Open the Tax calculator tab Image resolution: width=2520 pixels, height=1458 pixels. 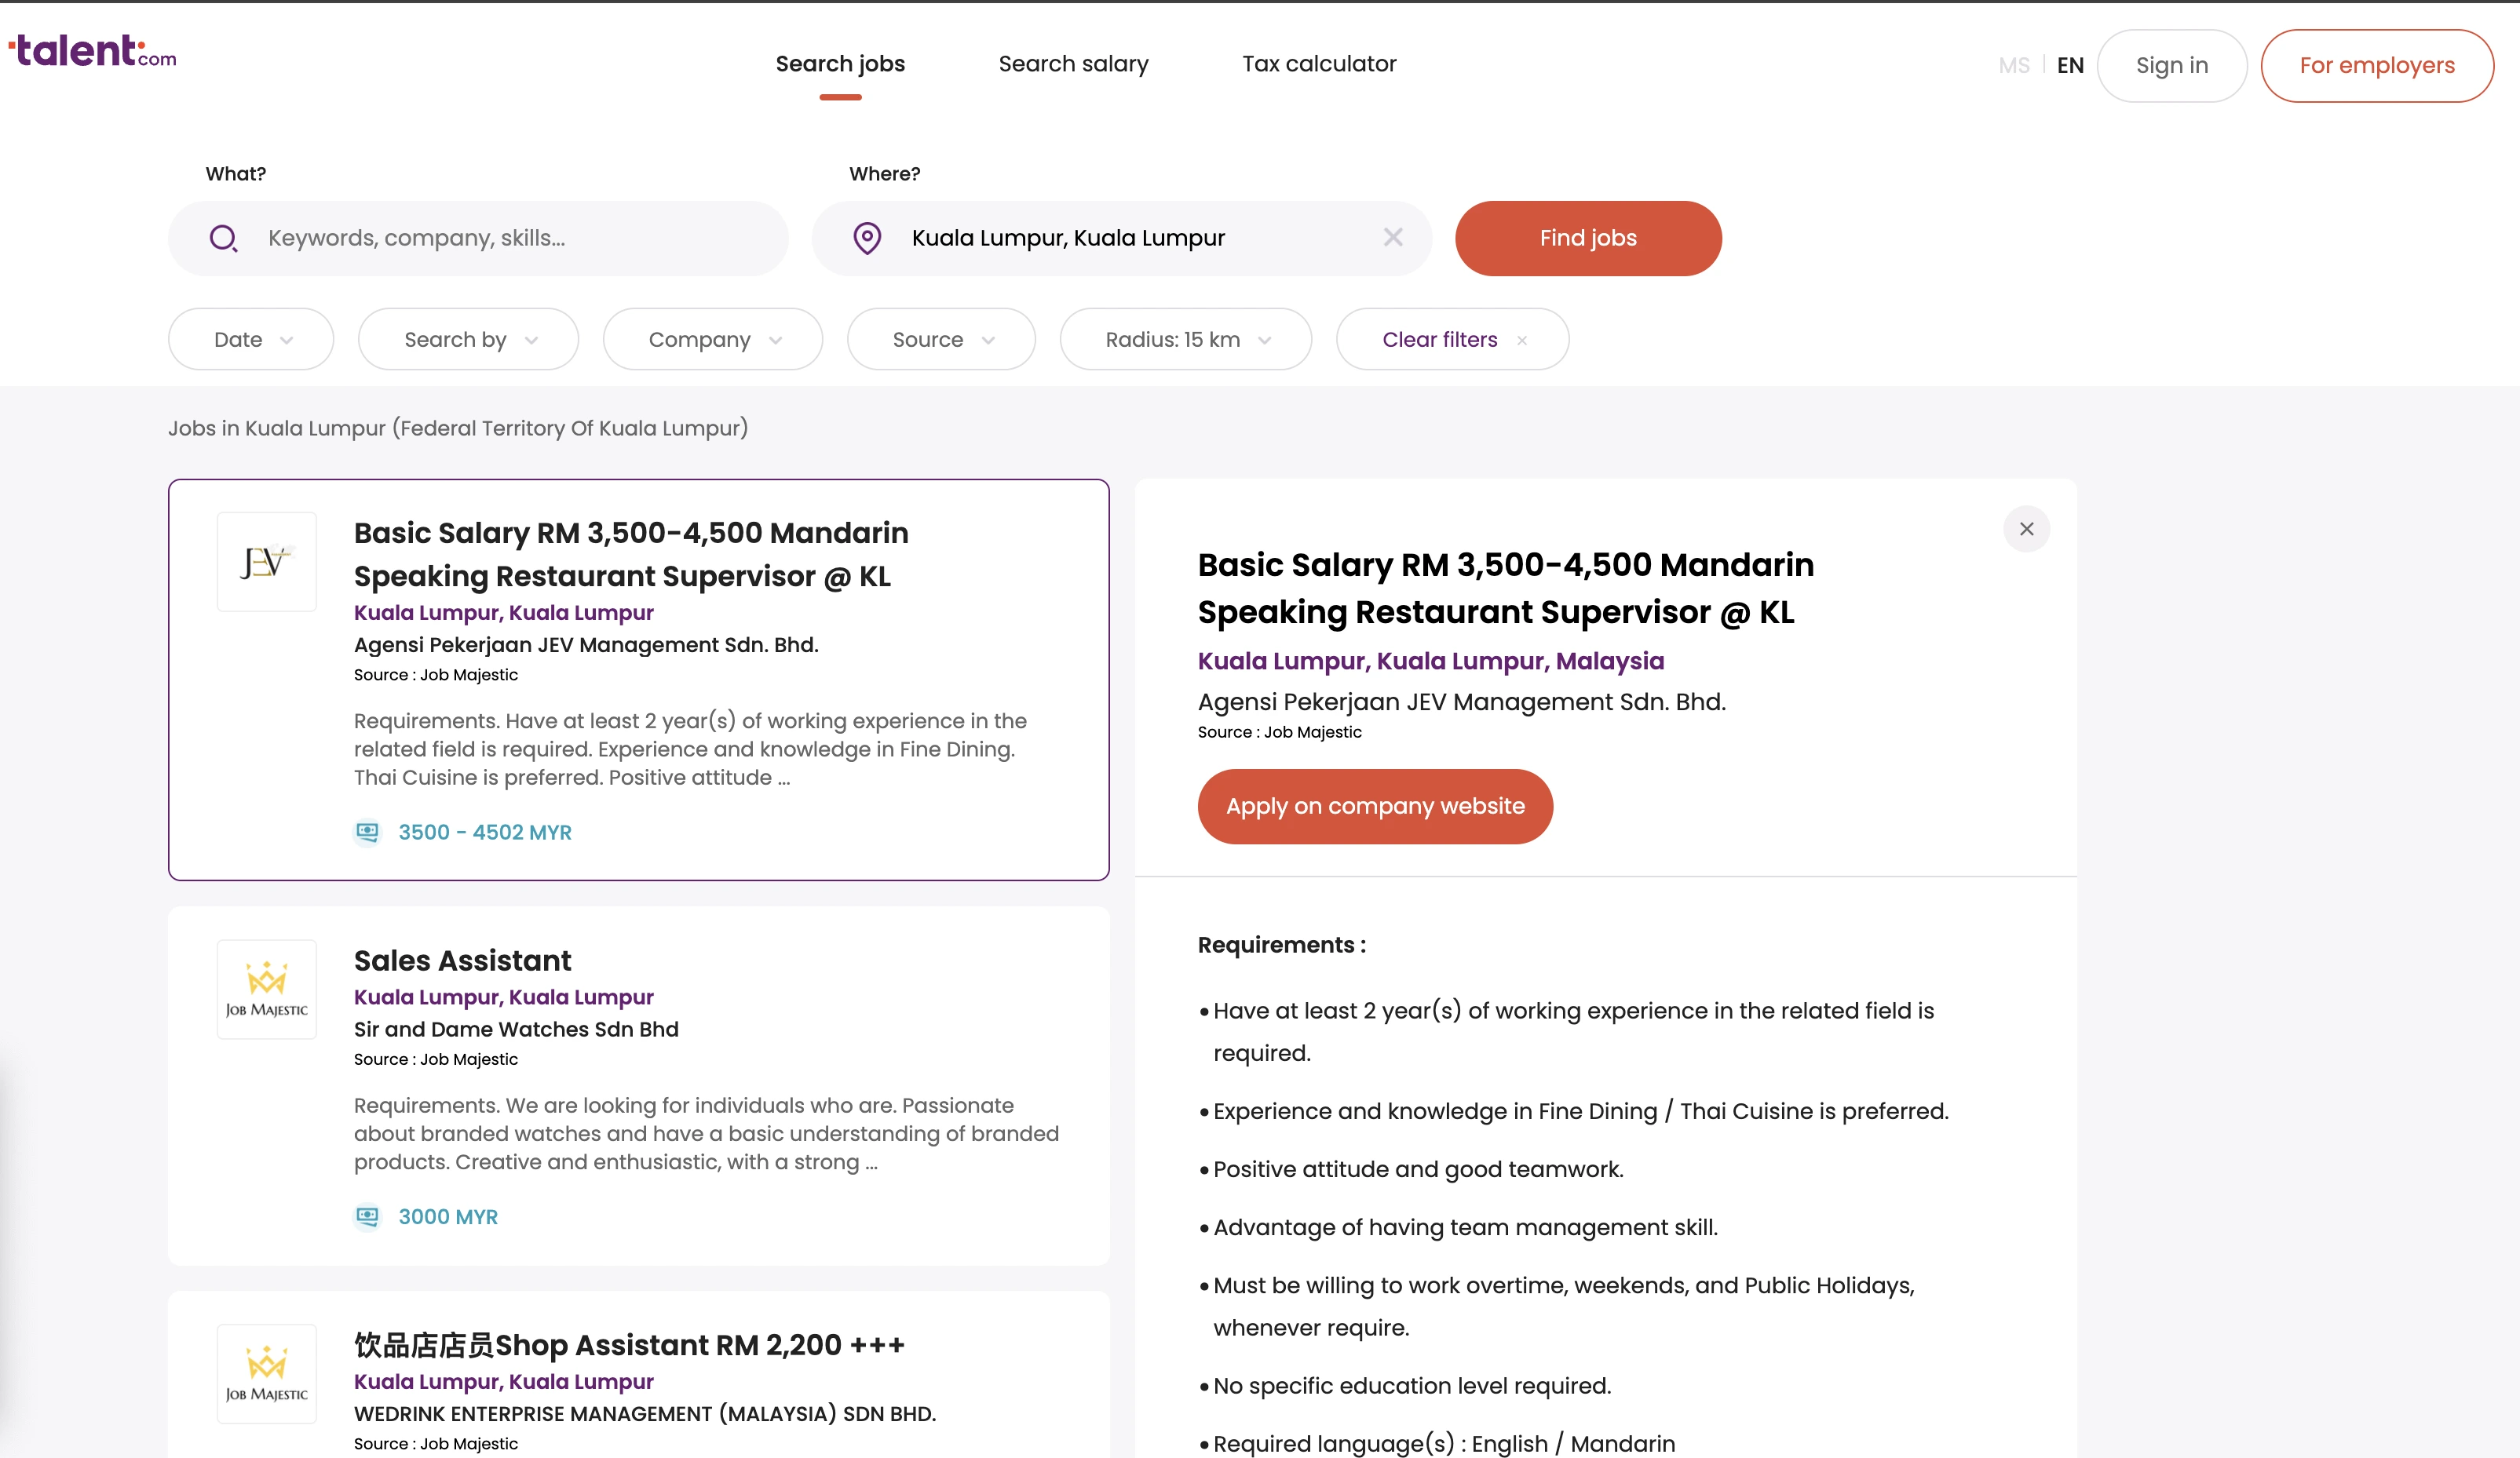click(1319, 64)
